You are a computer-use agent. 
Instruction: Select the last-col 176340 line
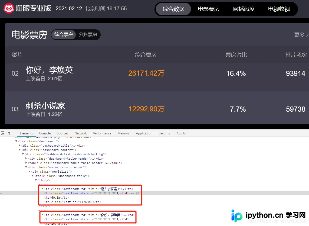[x=73, y=202]
